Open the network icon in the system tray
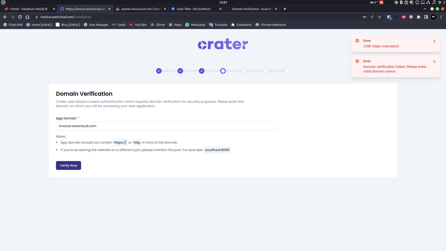This screenshot has height=251, width=446. [428, 2]
